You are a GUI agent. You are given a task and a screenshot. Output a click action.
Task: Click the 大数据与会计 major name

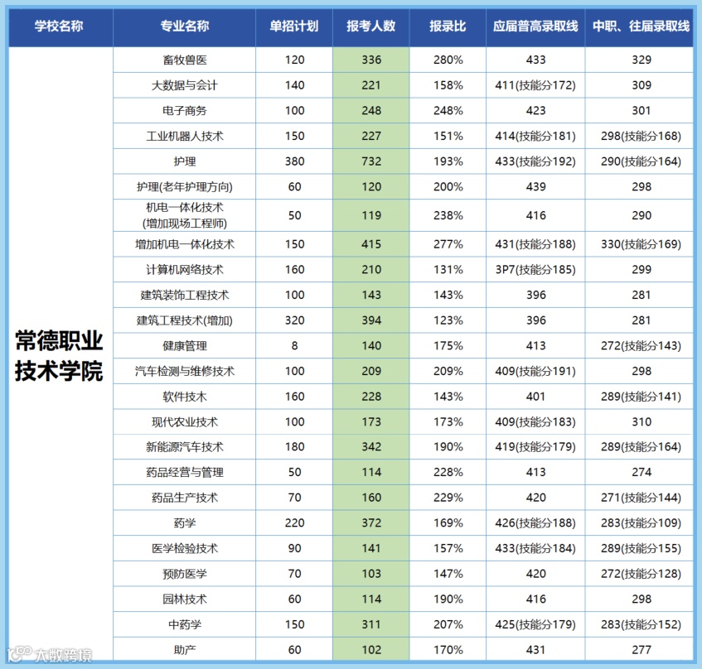coord(184,84)
